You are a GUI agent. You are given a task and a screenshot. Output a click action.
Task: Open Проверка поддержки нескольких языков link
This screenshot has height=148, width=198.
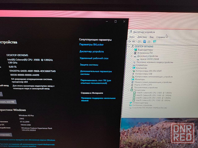point(98,99)
